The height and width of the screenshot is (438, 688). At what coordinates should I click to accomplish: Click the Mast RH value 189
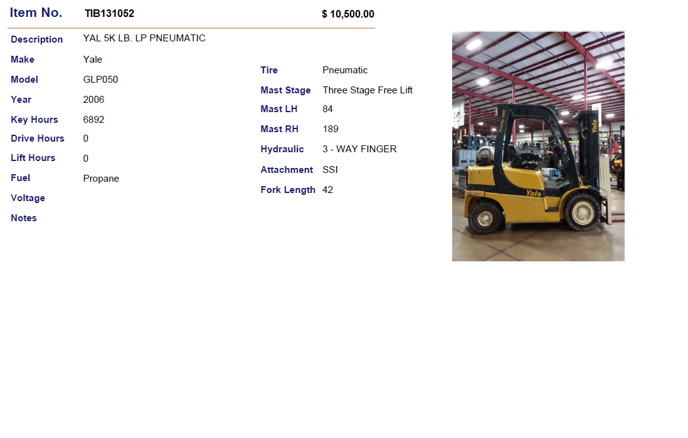[331, 129]
